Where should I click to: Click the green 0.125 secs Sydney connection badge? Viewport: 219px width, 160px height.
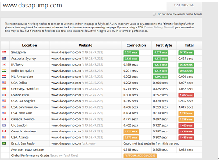(131, 59)
